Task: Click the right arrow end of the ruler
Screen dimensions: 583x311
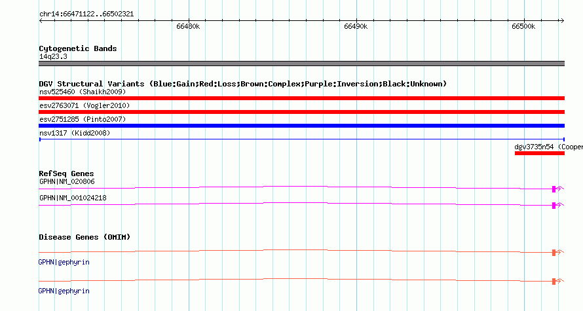Action: [x=562, y=21]
